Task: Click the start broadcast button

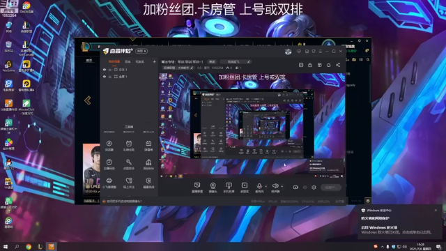Action: coord(331,188)
